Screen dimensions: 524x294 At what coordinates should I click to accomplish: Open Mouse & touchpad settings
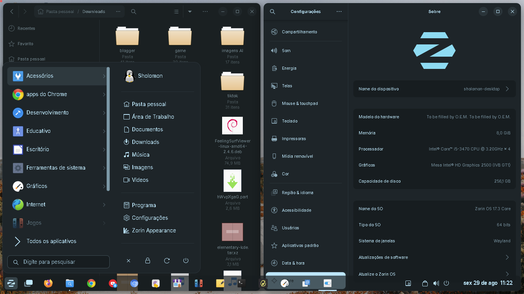pyautogui.click(x=300, y=103)
